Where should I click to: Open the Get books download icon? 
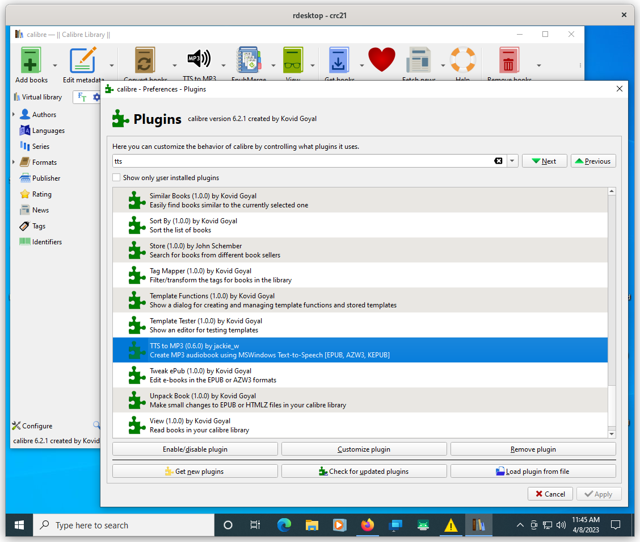coord(339,60)
